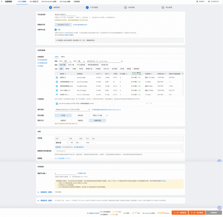Click the search magnifier icon for instance types
The height and width of the screenshot is (217, 223).
pyautogui.click(x=122, y=61)
